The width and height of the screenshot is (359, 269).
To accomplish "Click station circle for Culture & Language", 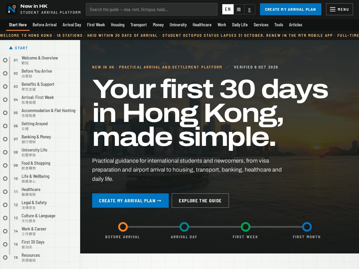I will click(x=5, y=218).
